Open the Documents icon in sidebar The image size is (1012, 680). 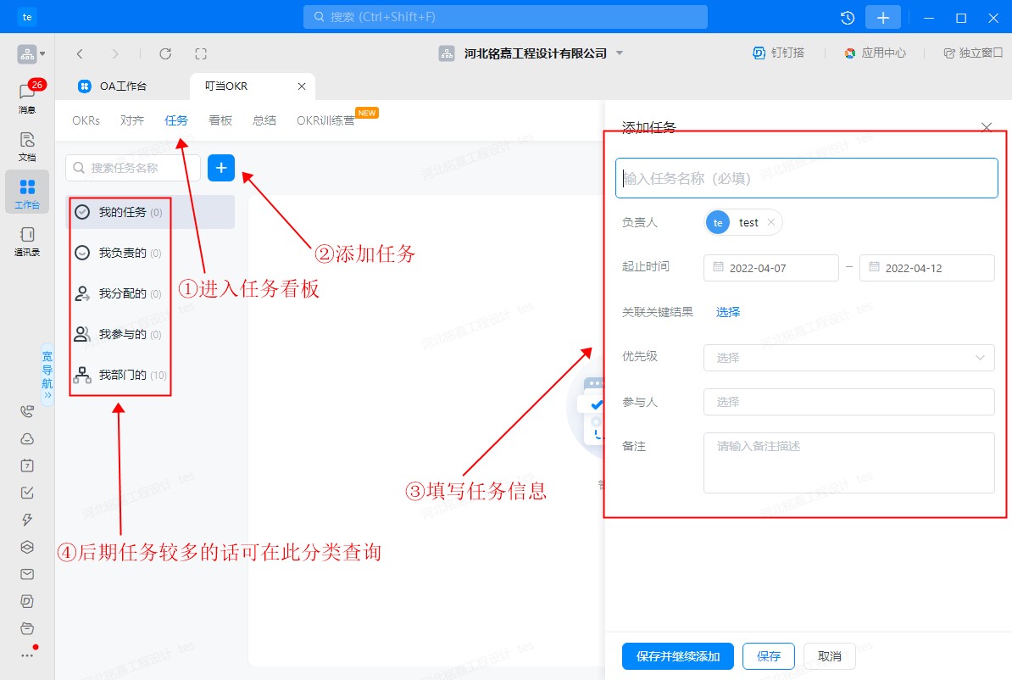click(x=27, y=145)
